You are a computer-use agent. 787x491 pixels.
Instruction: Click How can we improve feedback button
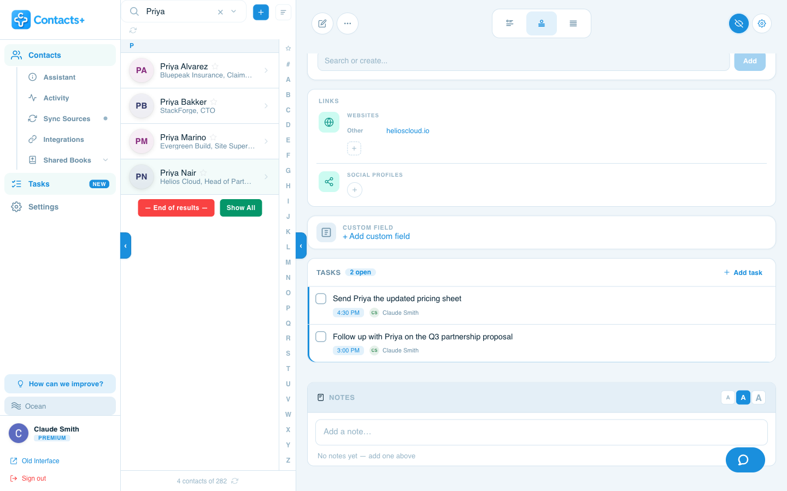click(x=60, y=384)
